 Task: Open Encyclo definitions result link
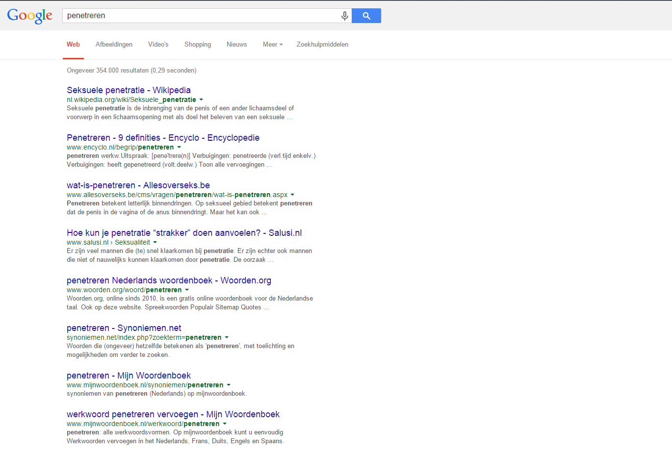163,138
